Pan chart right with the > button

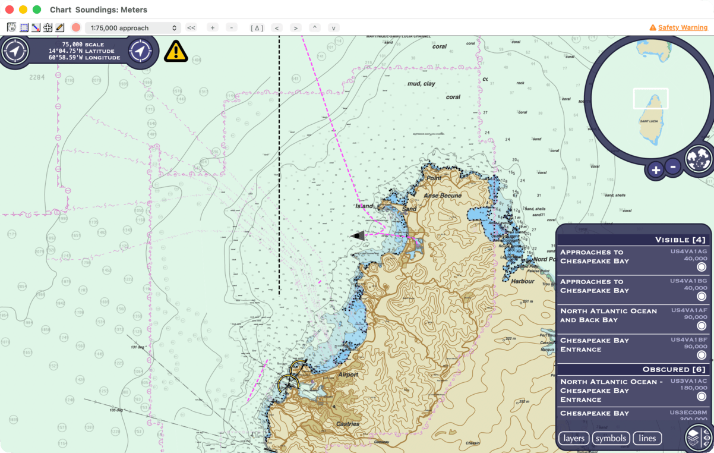point(296,28)
